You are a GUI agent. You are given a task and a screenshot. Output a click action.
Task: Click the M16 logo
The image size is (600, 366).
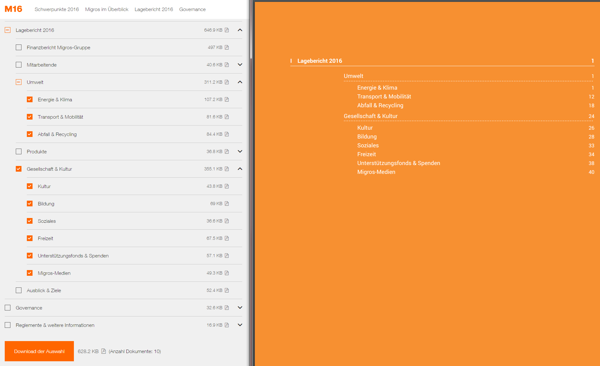[x=14, y=9]
